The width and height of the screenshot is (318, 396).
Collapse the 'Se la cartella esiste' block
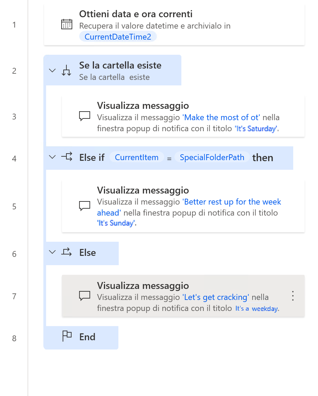coord(52,70)
